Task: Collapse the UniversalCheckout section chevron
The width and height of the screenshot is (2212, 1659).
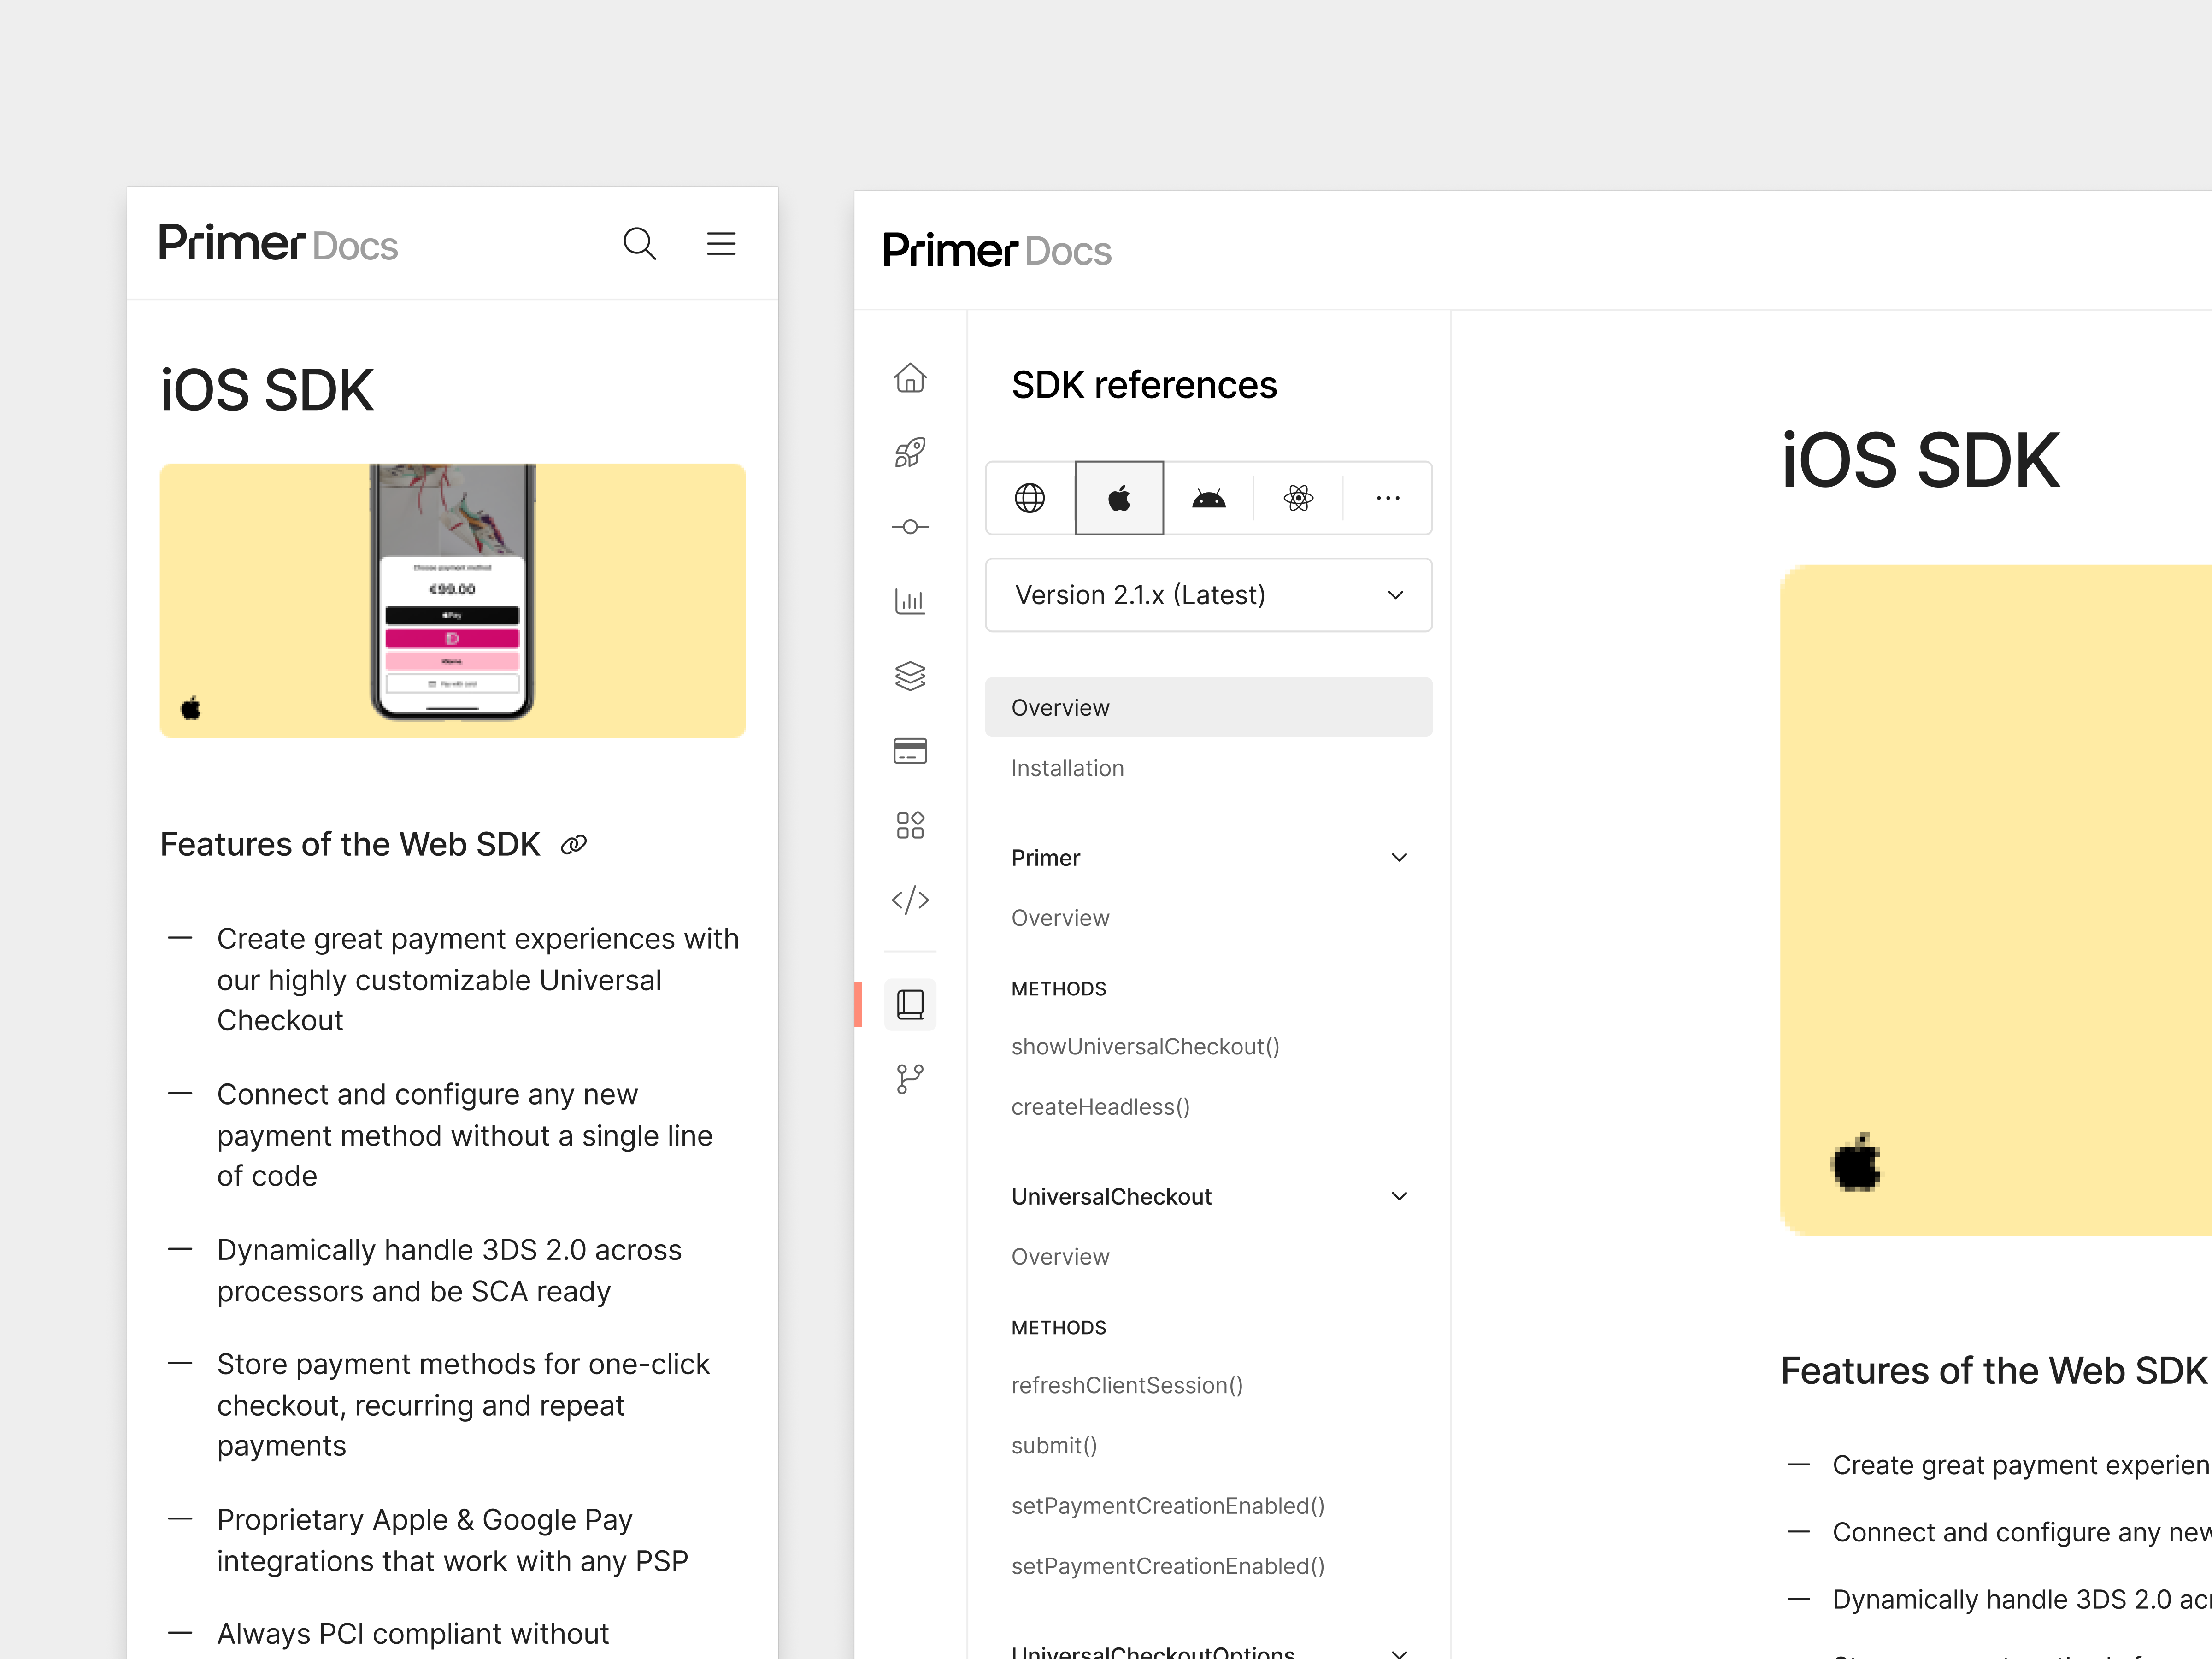Action: coord(1399,1197)
